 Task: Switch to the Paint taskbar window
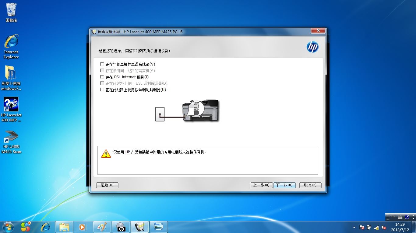click(x=102, y=227)
